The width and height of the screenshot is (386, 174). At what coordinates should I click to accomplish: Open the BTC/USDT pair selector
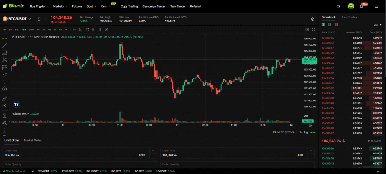tap(17, 19)
